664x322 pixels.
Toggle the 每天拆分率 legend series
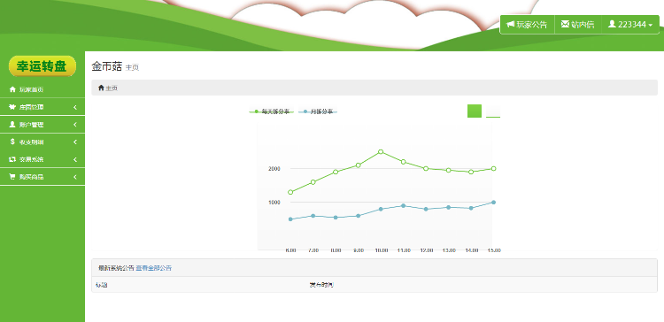point(271,111)
